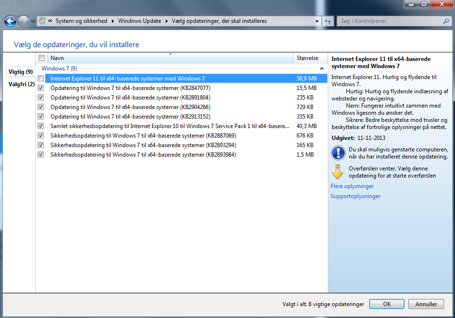Click the 15,5 MB size value

tap(306, 88)
